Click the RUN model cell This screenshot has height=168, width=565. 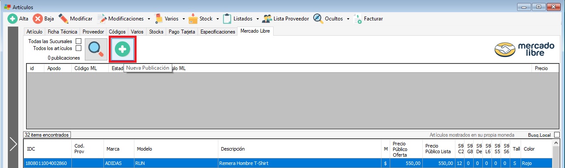coord(177,163)
